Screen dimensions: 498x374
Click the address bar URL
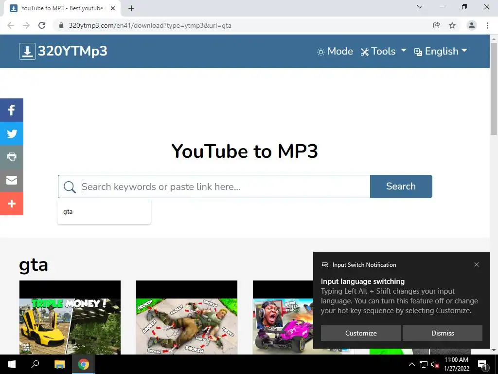click(x=150, y=25)
